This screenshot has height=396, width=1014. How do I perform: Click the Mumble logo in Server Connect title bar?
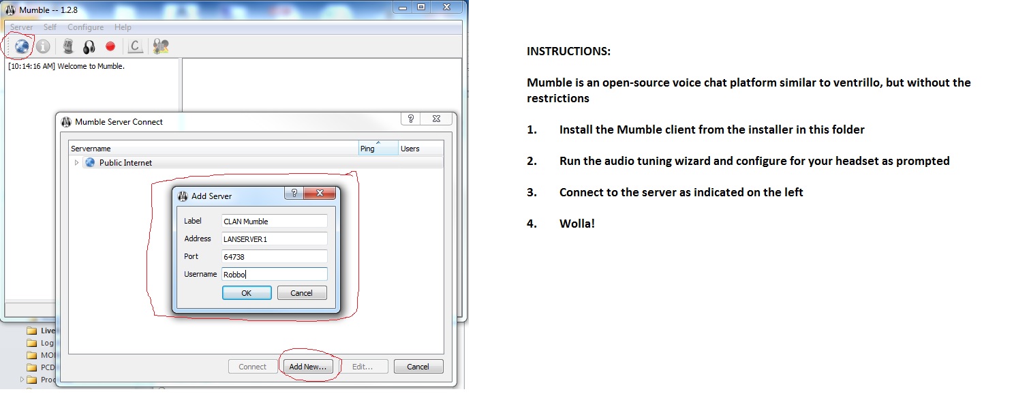point(66,122)
